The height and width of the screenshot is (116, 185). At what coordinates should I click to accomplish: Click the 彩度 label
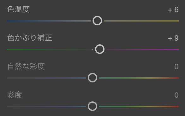pos(15,95)
